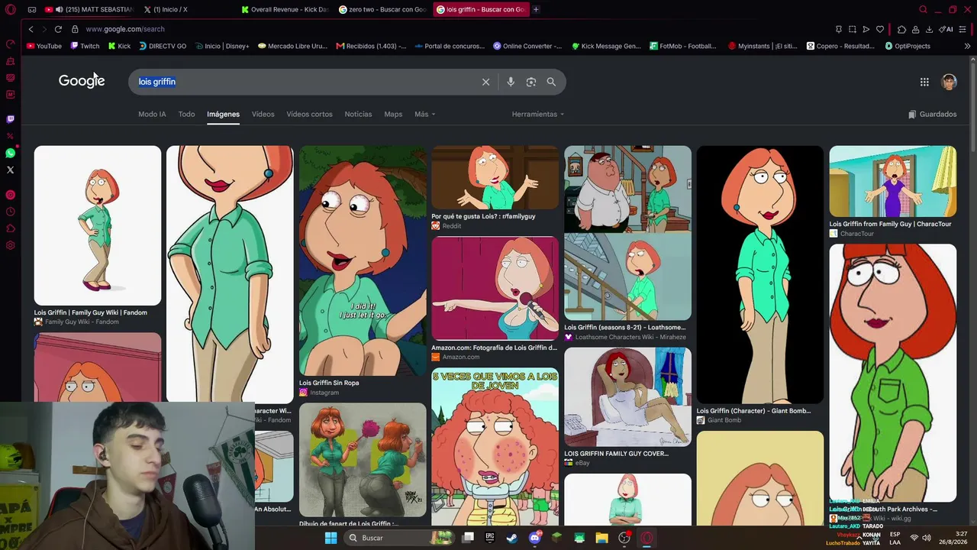Add page to bookmarks with heart icon
Viewport: 977px width, 550px height.
pyautogui.click(x=880, y=29)
